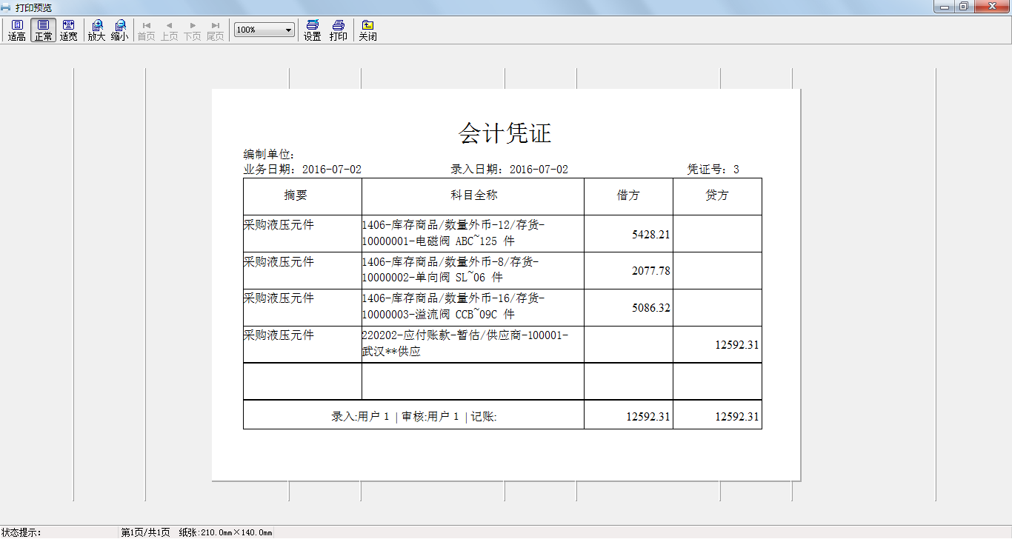Click credit amount 12592.31 in 应付账款 row
1012x539 pixels.
[737, 345]
